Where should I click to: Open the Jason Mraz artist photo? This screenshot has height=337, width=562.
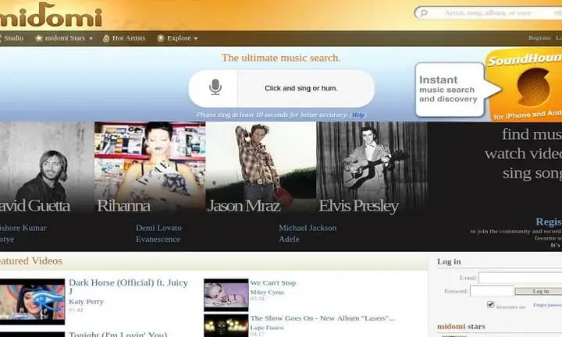click(261, 168)
